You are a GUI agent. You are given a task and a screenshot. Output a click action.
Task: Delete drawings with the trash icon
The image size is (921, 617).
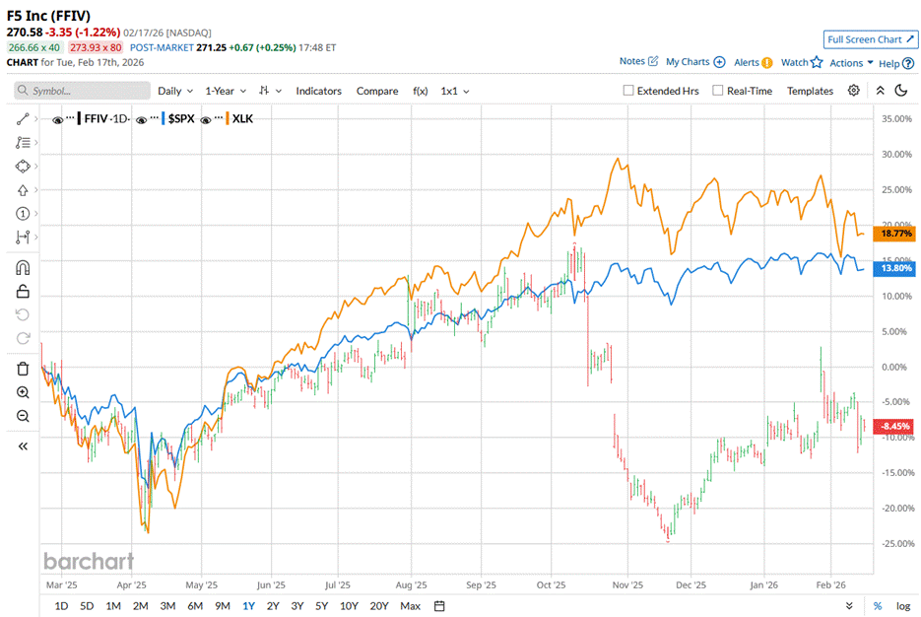click(23, 369)
